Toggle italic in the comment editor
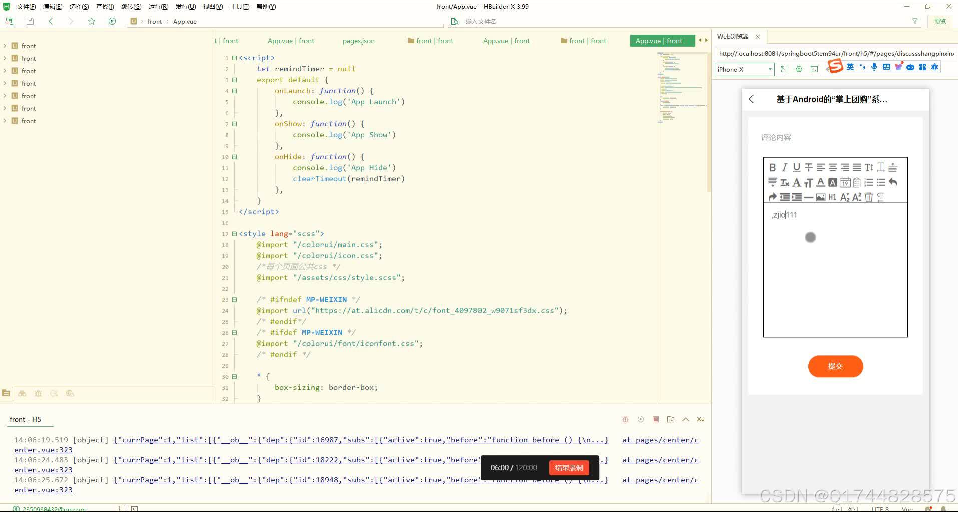This screenshot has height=512, width=958. [785, 168]
